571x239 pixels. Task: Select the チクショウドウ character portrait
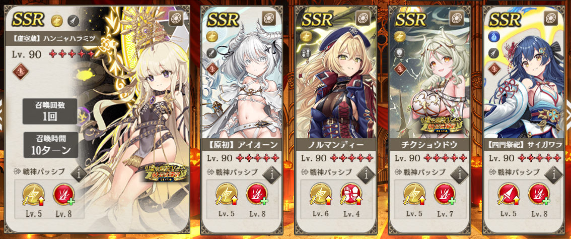431,77
